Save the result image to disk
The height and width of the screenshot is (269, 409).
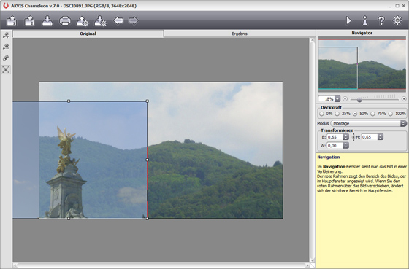47,20
